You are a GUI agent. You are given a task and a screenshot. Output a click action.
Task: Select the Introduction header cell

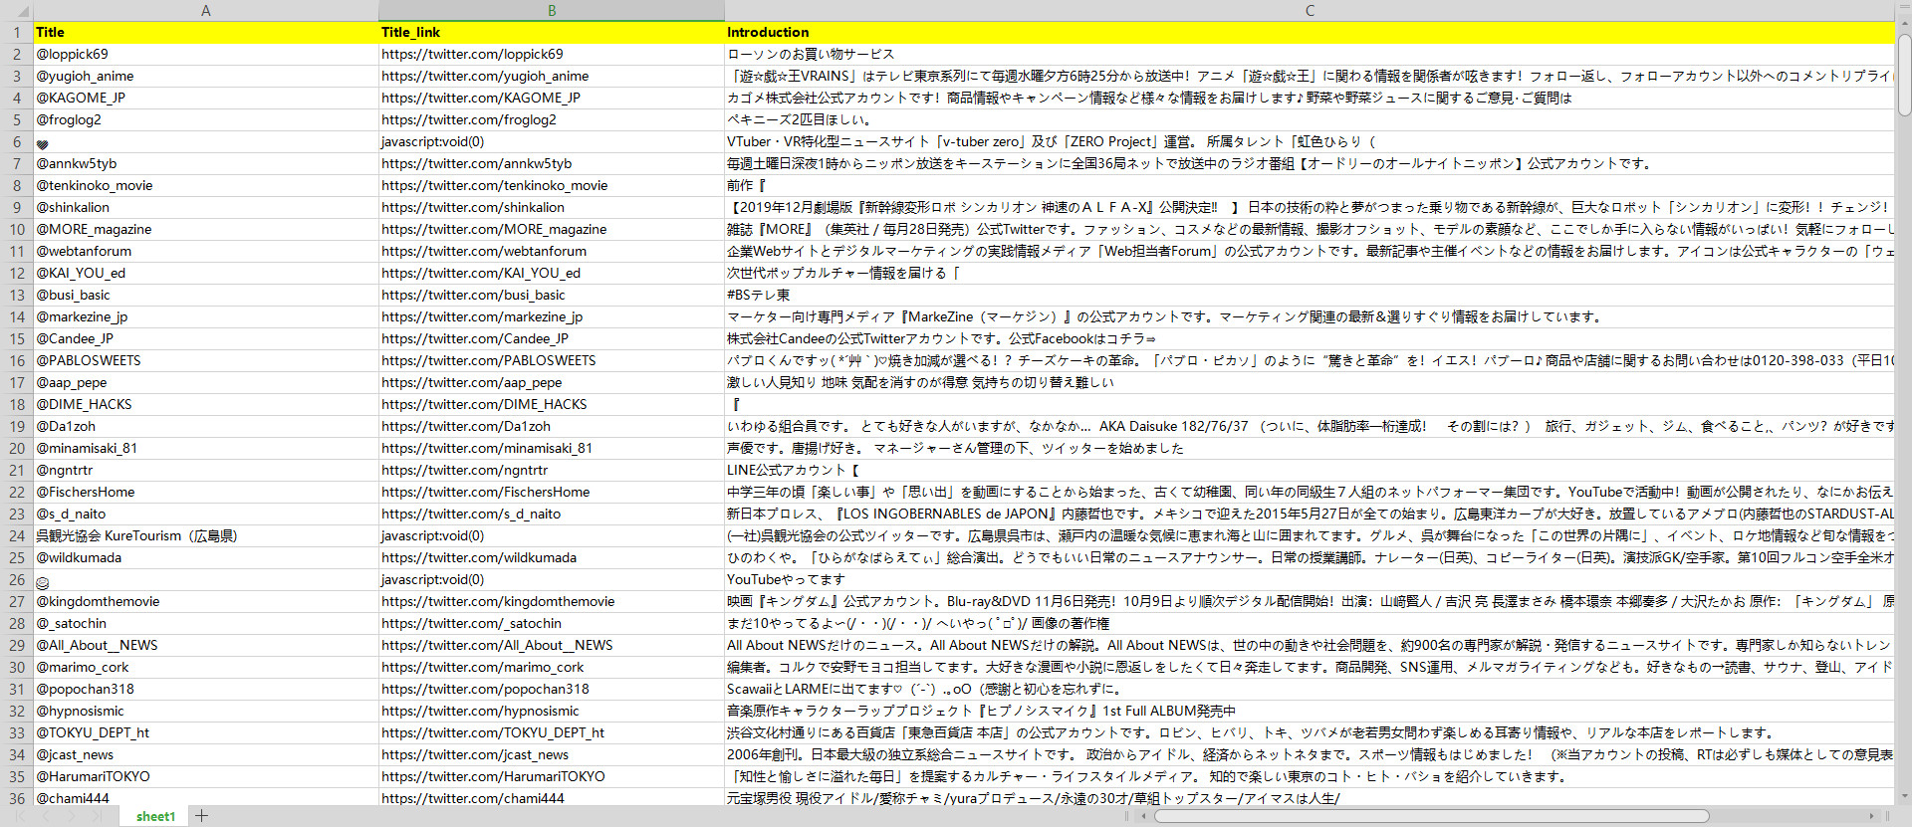click(x=1310, y=32)
